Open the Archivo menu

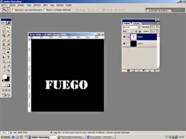pyautogui.click(x=4, y=5)
